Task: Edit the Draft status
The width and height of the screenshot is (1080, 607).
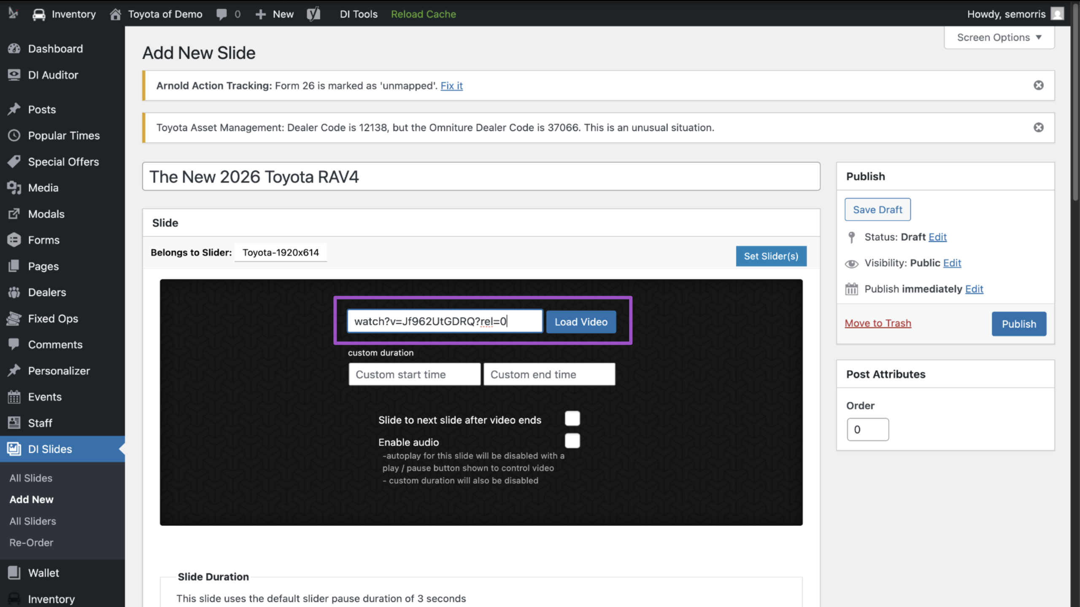Action: coord(937,237)
